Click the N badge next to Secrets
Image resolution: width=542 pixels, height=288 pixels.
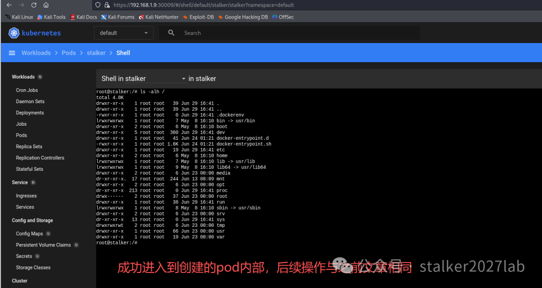point(37,256)
